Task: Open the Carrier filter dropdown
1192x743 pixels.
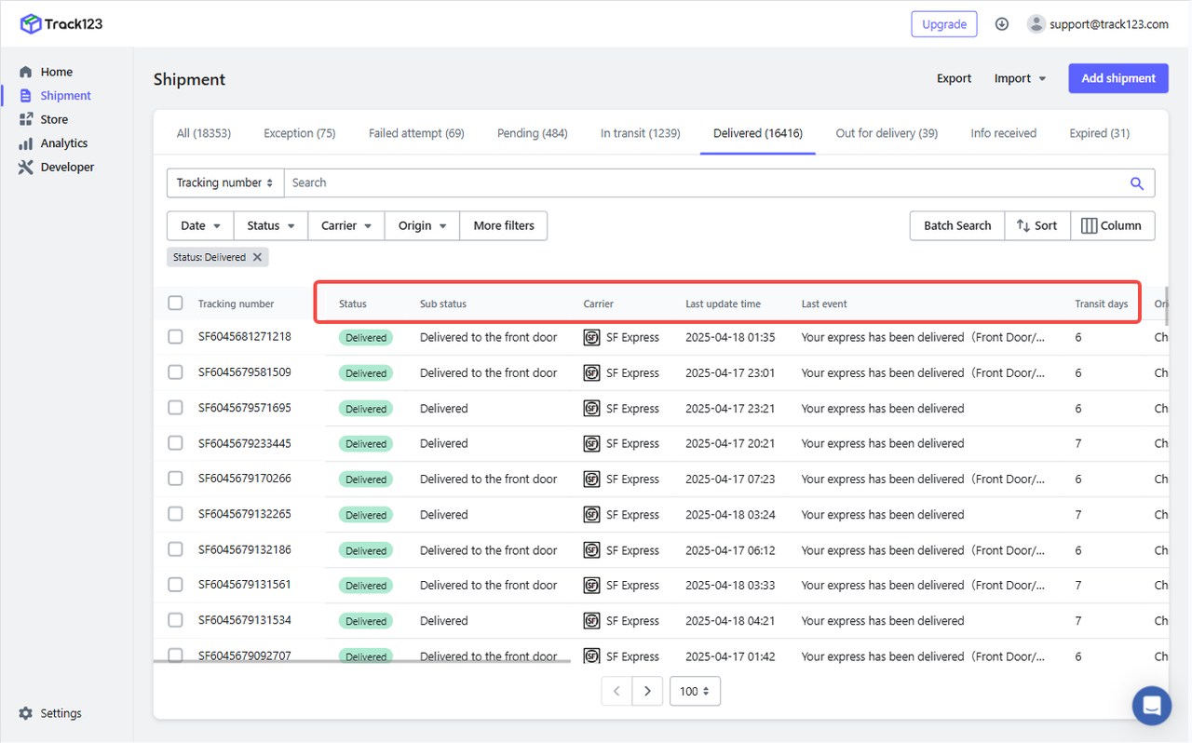Action: coord(346,225)
